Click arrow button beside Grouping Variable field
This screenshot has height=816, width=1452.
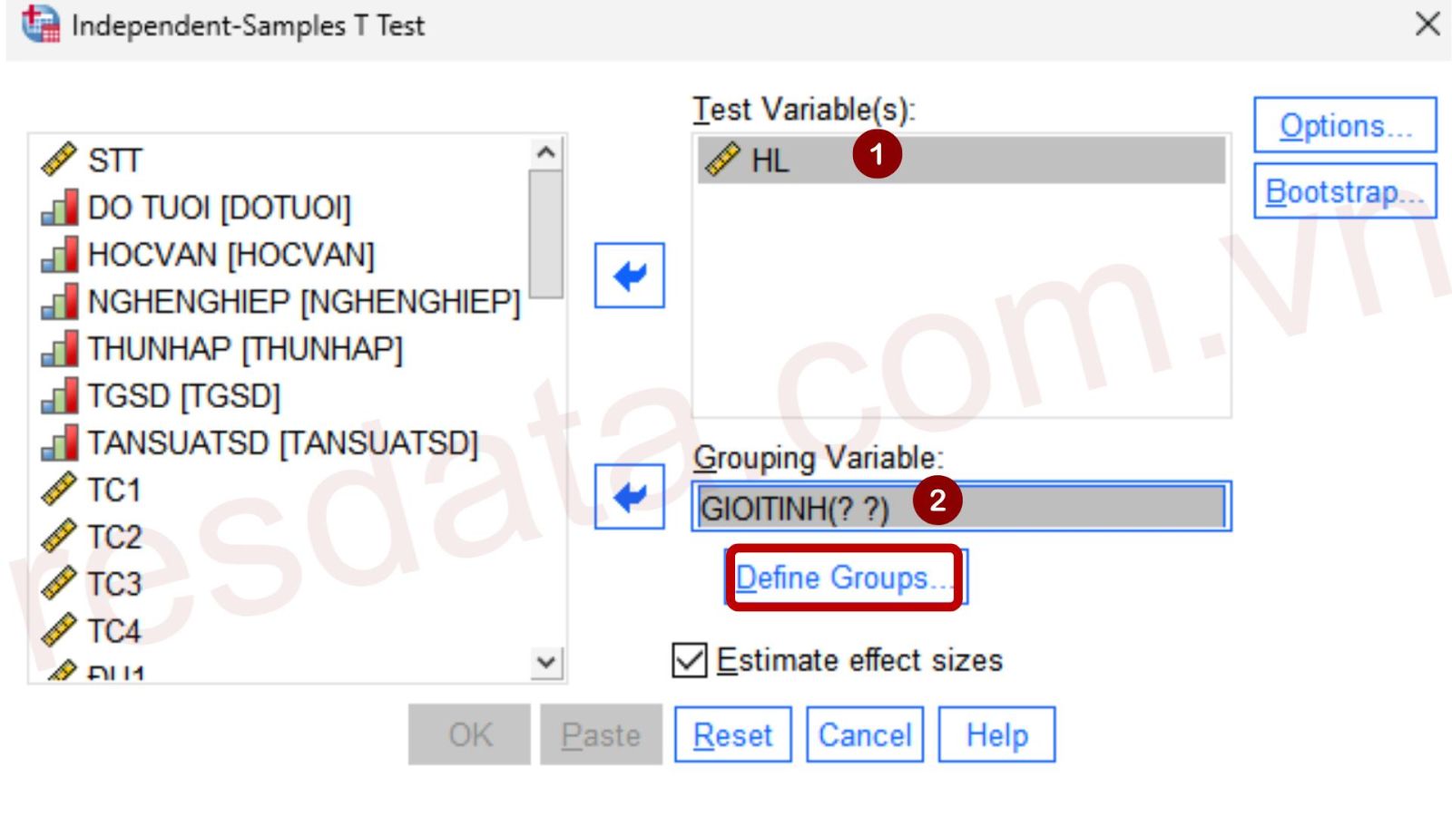click(x=629, y=497)
